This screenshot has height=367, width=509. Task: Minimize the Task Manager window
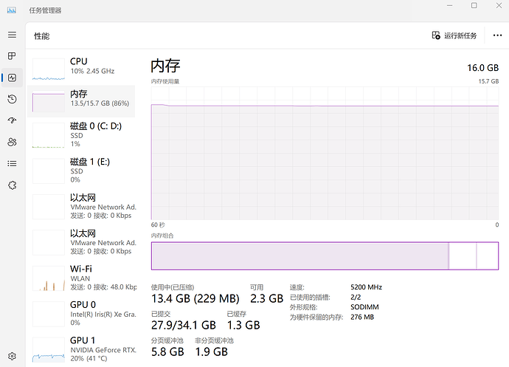coord(449,5)
